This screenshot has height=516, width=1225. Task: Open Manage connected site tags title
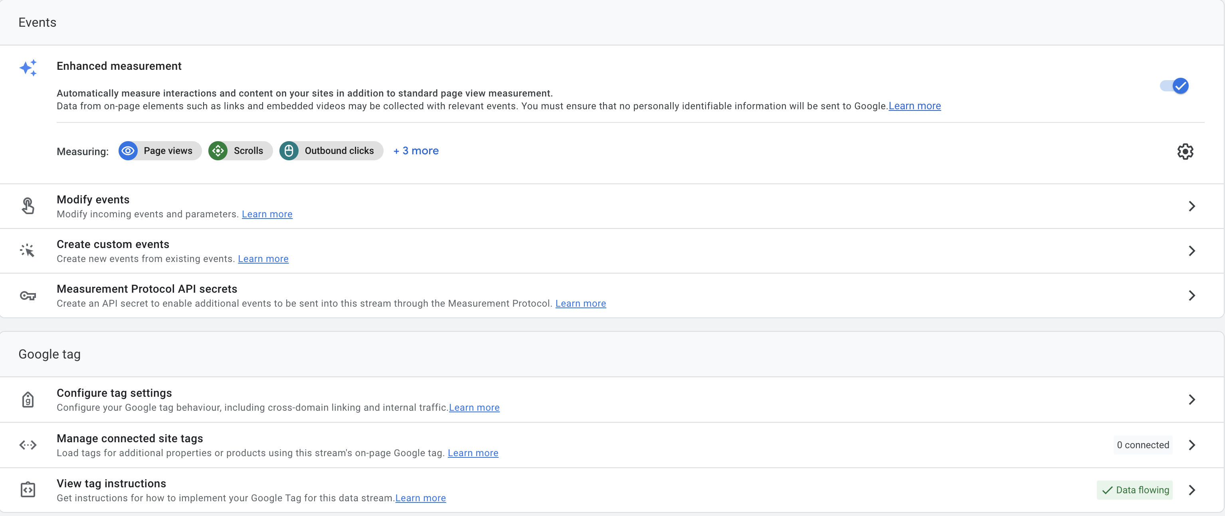click(x=129, y=439)
